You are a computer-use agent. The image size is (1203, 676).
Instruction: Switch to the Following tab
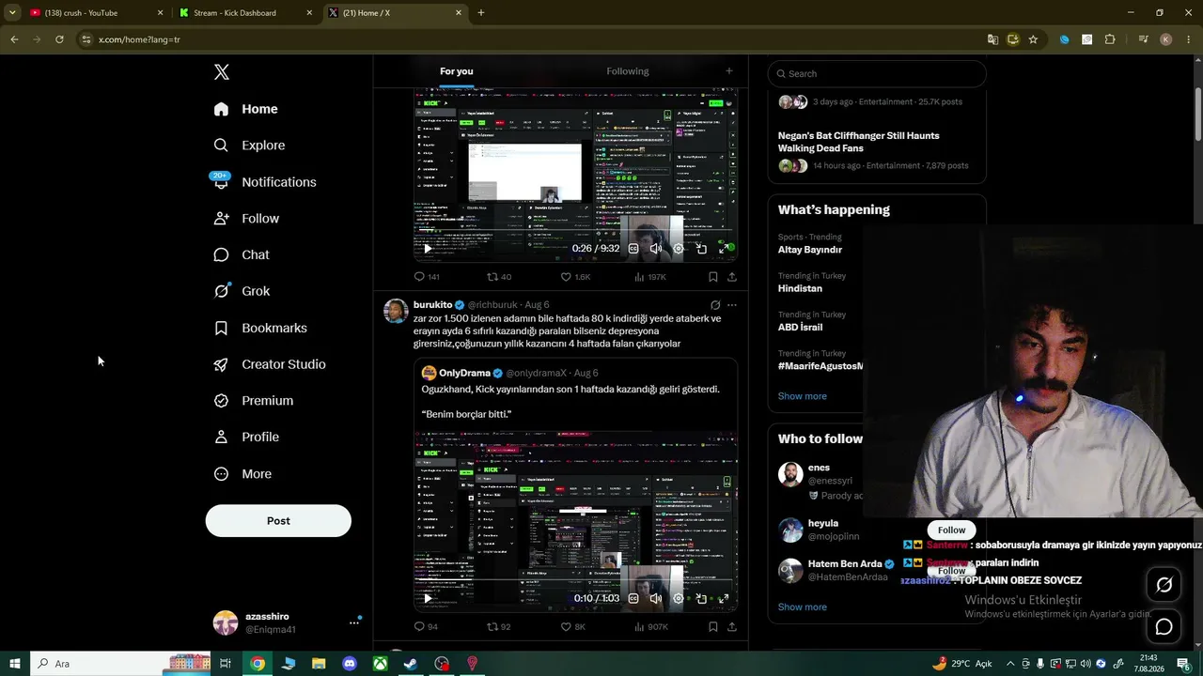click(x=628, y=71)
